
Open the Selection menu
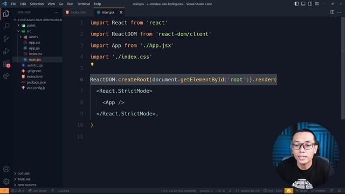(x=37, y=4)
